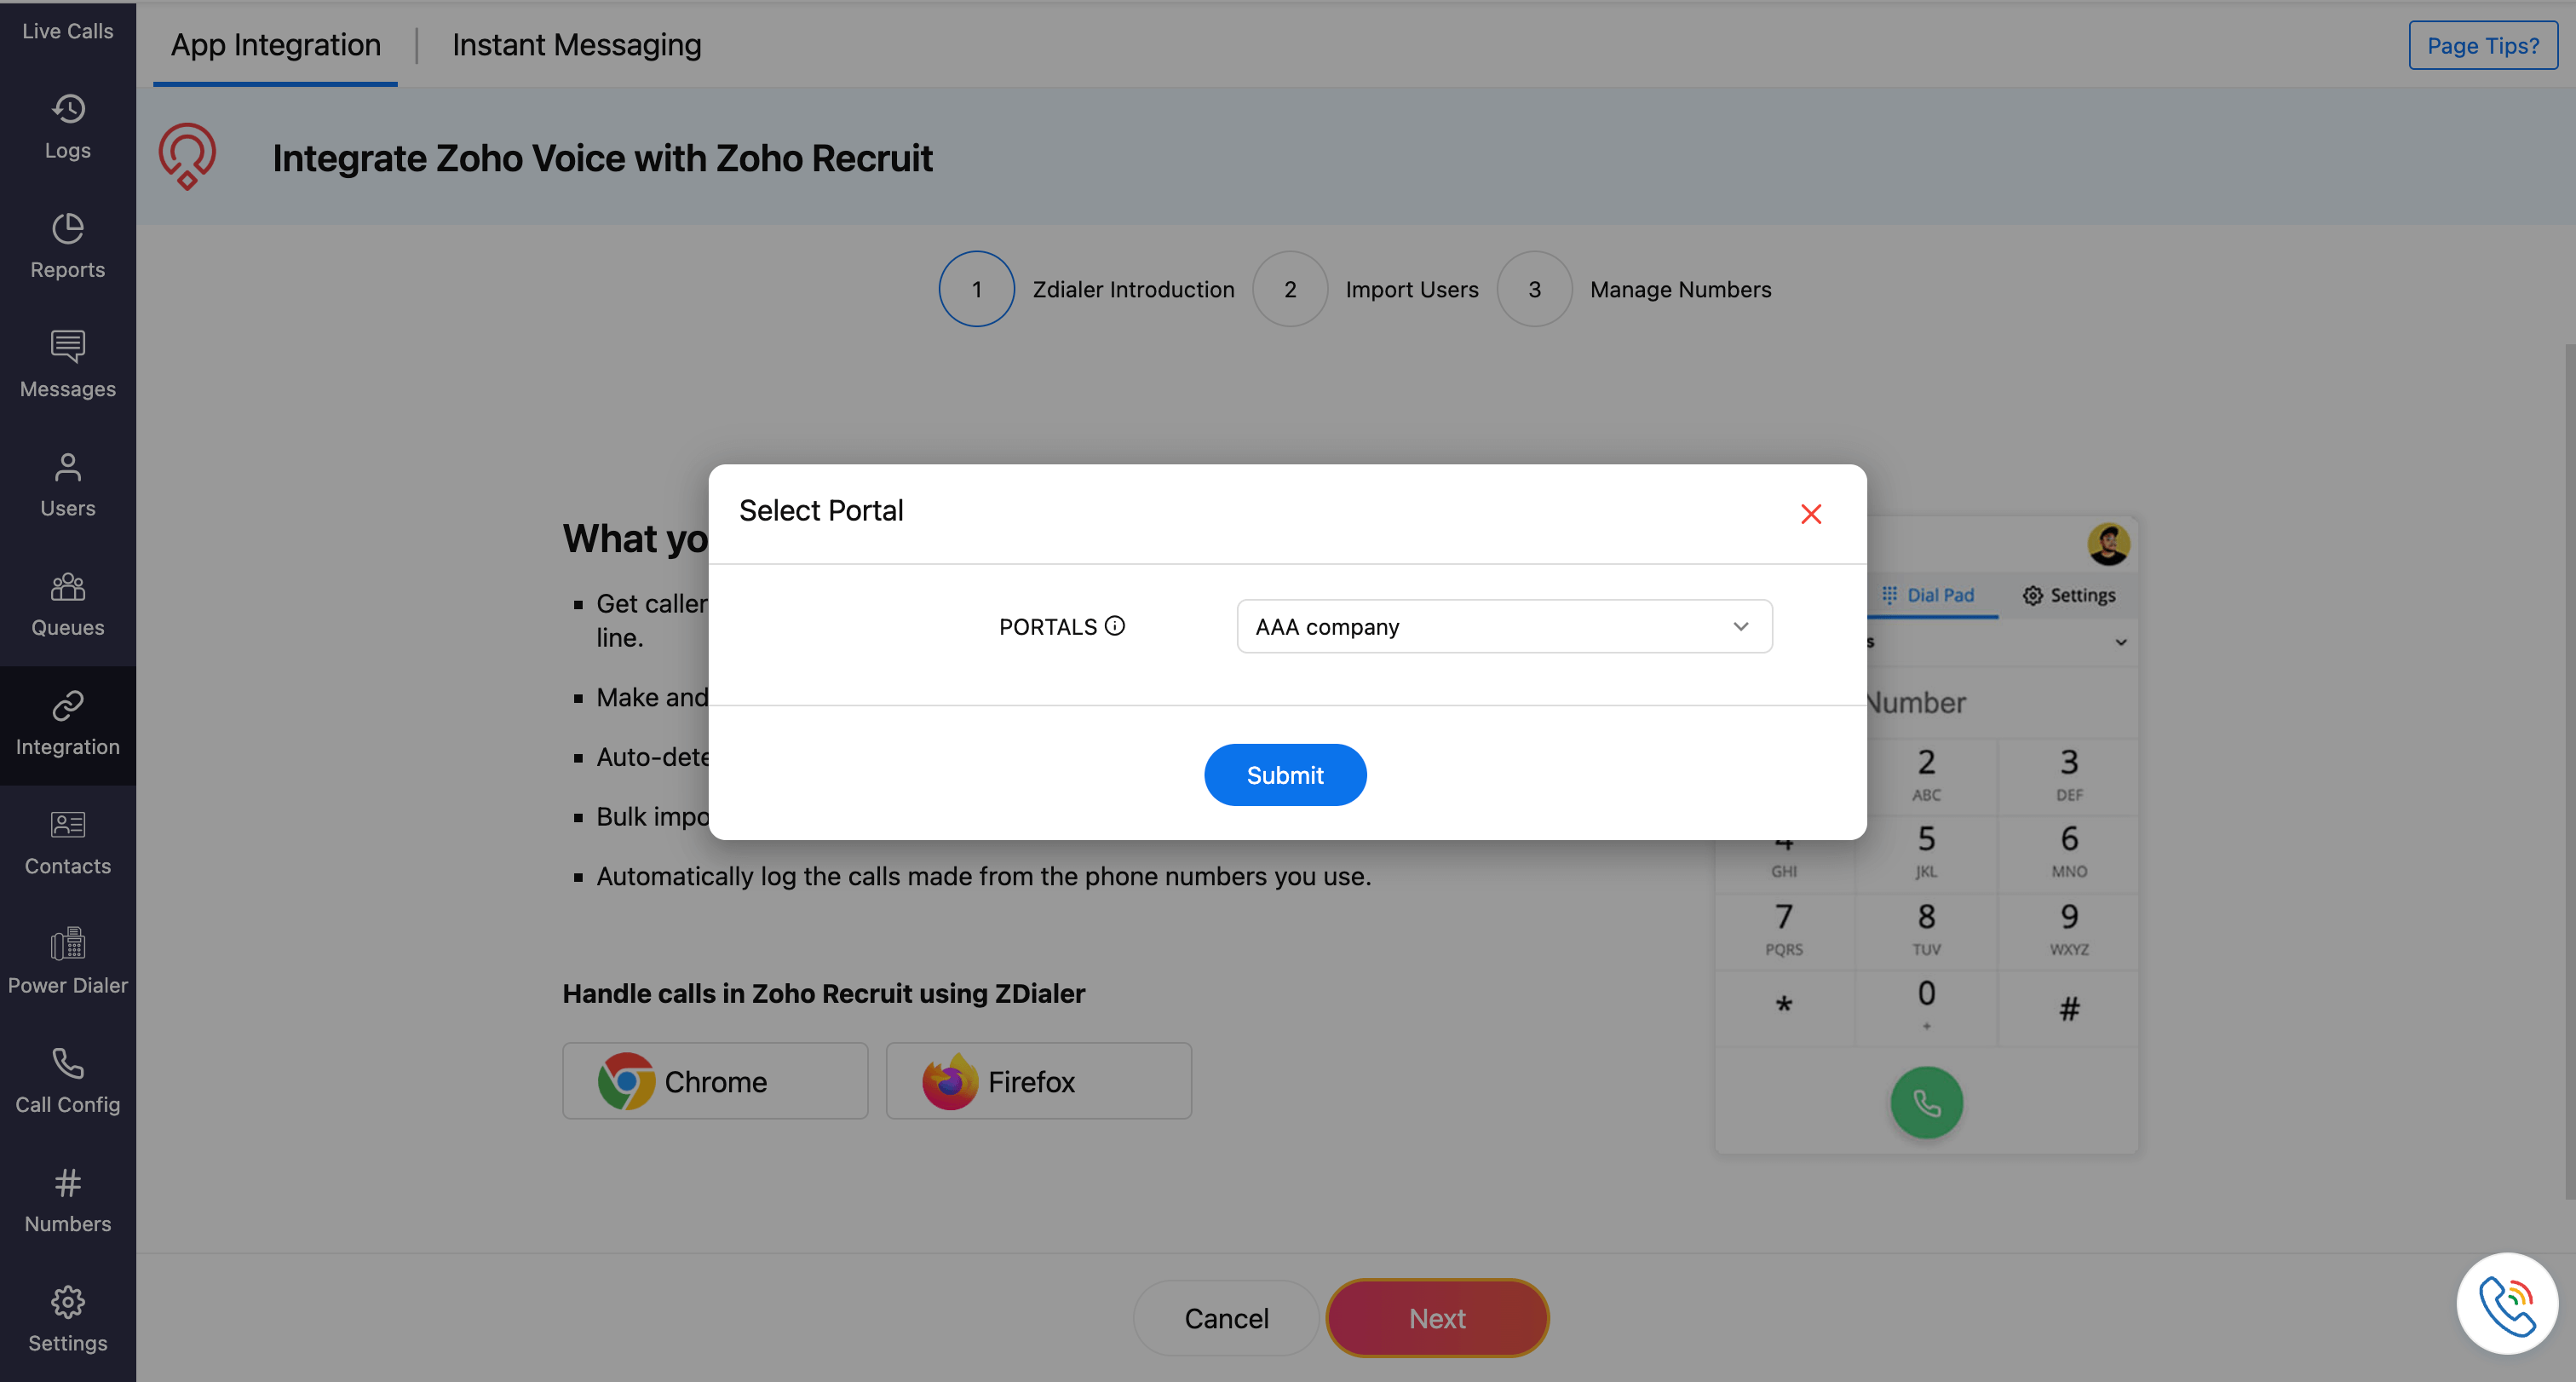
Task: Click the Page Tips button
Action: (2482, 45)
